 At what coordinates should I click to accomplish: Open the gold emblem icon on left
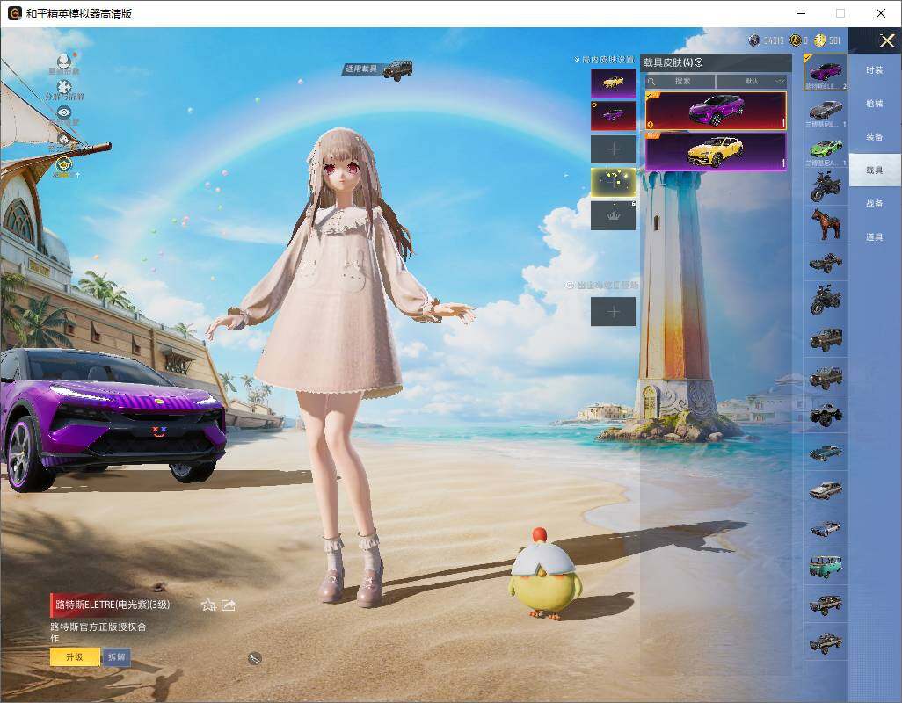pos(64,165)
